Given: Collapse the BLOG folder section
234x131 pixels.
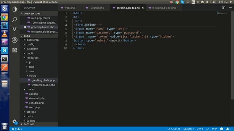Looking at the screenshot, I should (39, 36).
